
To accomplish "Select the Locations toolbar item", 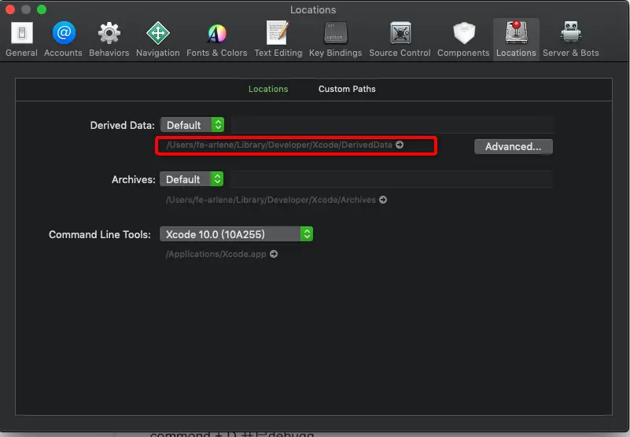I will pos(516,39).
